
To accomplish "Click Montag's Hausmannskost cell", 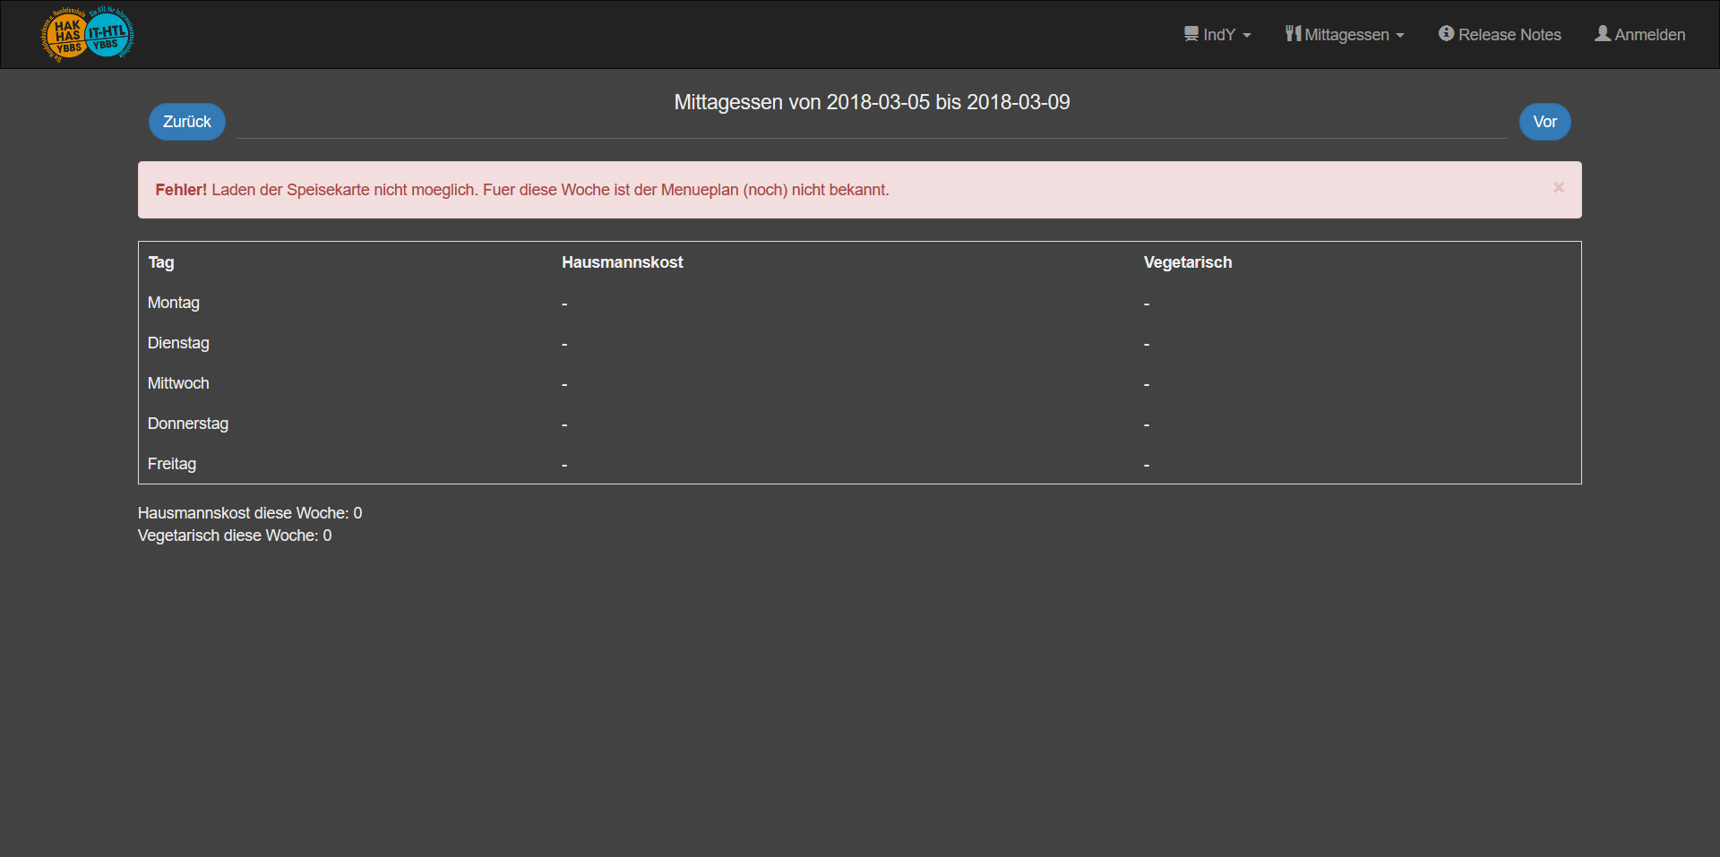I will click(x=843, y=303).
